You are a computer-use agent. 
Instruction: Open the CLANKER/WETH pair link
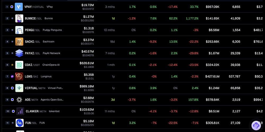pos(36,111)
